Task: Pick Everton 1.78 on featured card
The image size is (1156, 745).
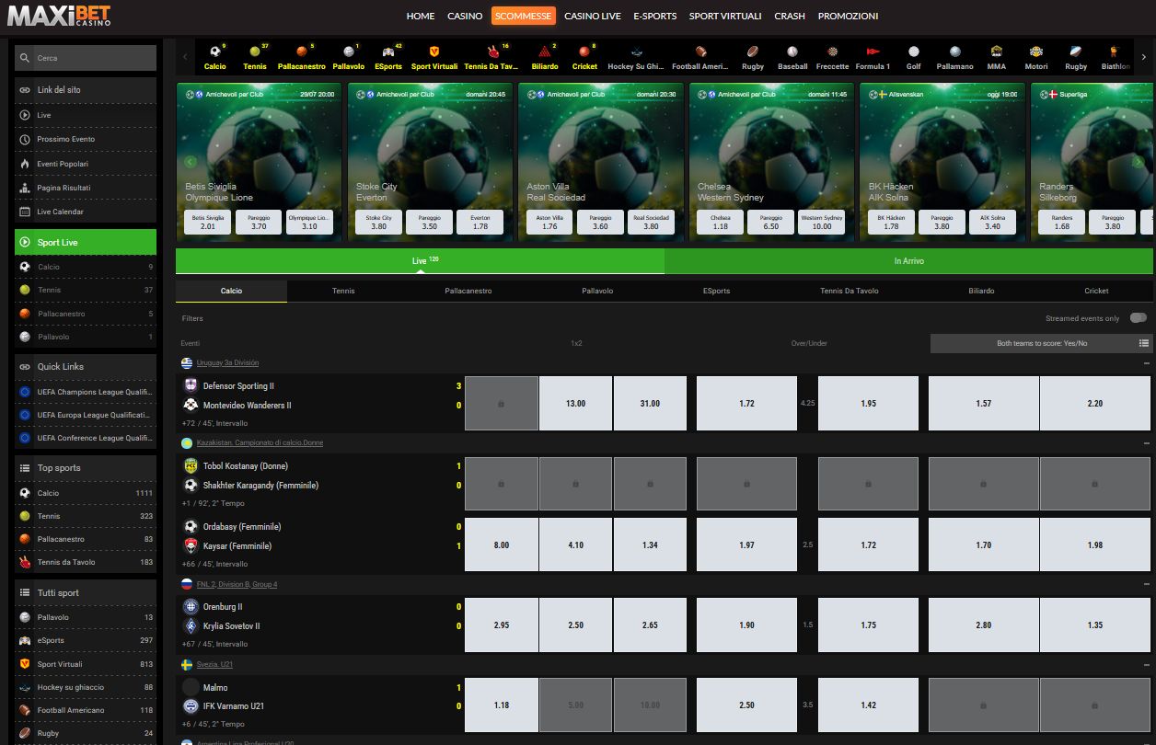Action: coord(480,223)
